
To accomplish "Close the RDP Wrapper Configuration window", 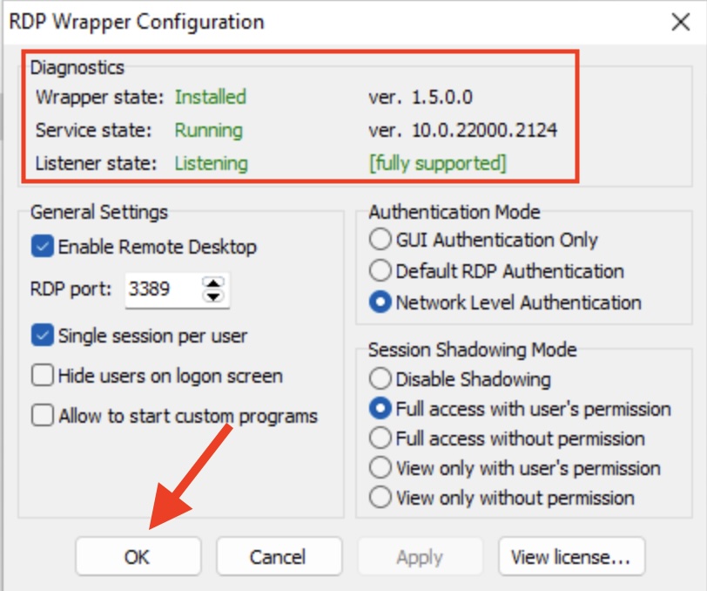I will coord(680,22).
